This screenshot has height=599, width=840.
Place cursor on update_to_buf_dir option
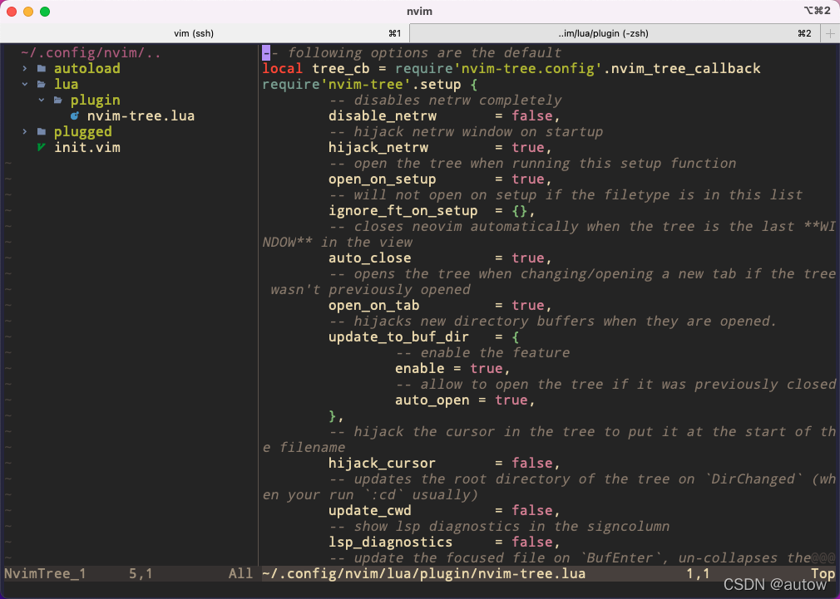(398, 336)
